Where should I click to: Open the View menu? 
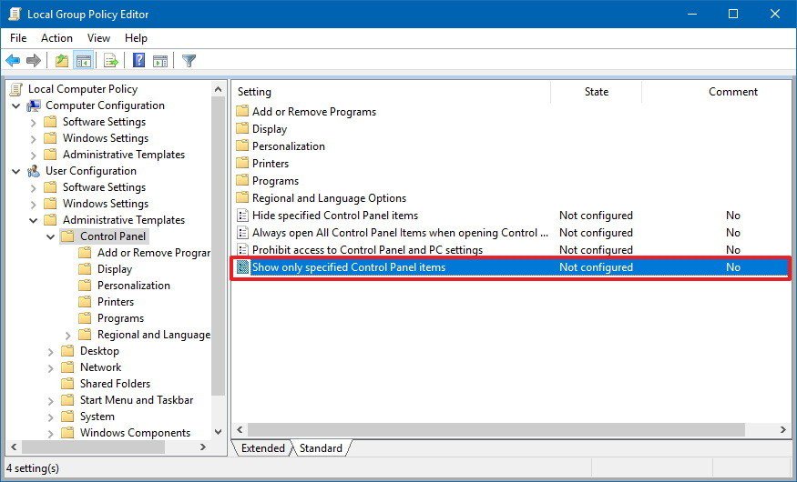click(x=98, y=38)
